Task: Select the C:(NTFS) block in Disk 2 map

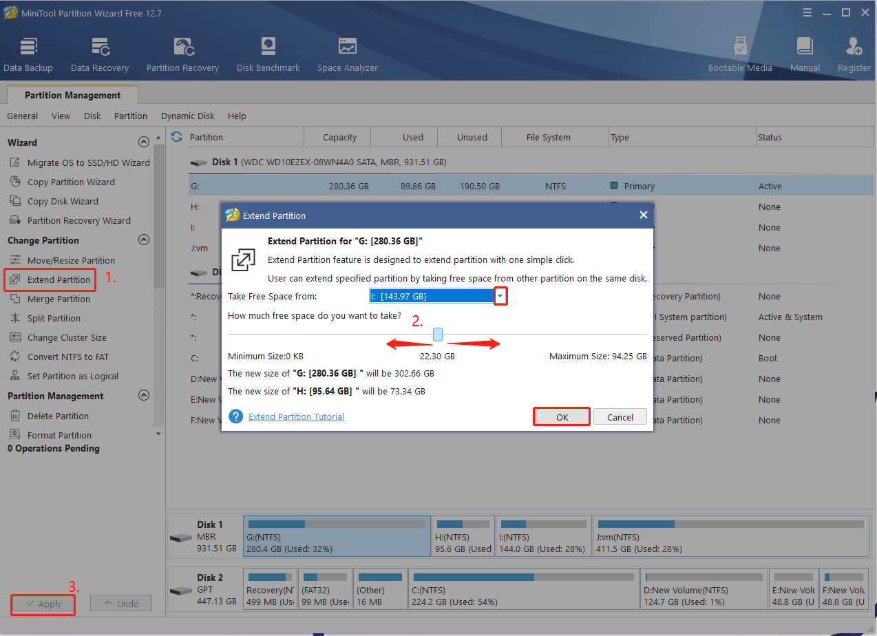Action: click(523, 589)
